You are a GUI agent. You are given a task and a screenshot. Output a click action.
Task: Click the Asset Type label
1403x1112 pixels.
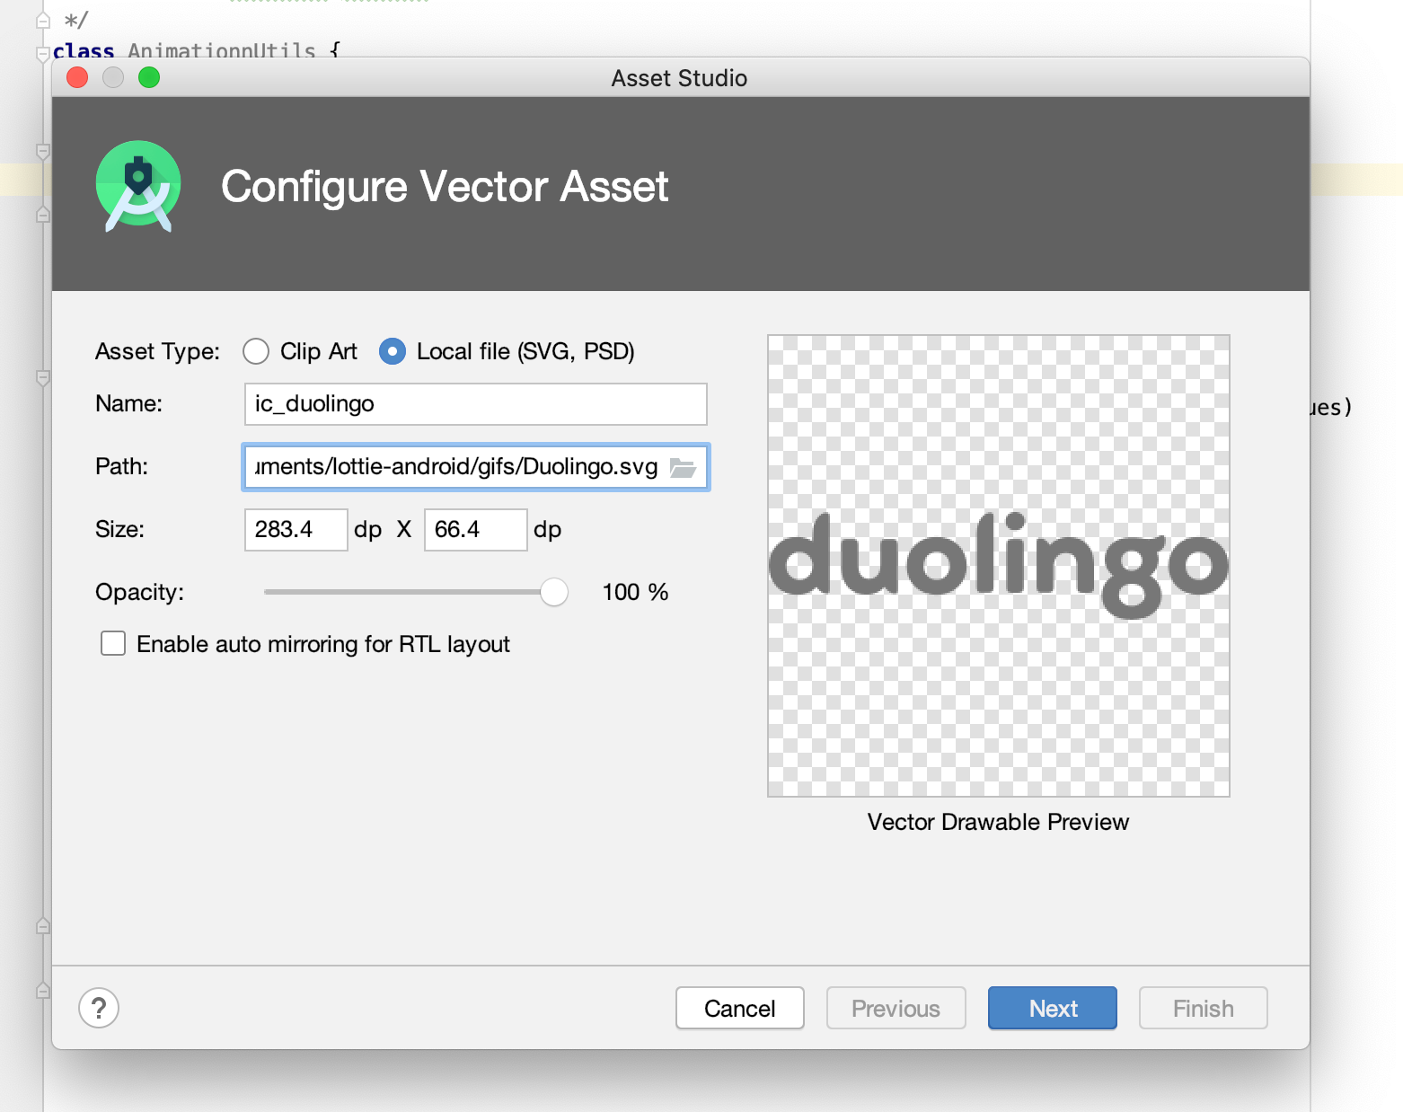point(157,351)
